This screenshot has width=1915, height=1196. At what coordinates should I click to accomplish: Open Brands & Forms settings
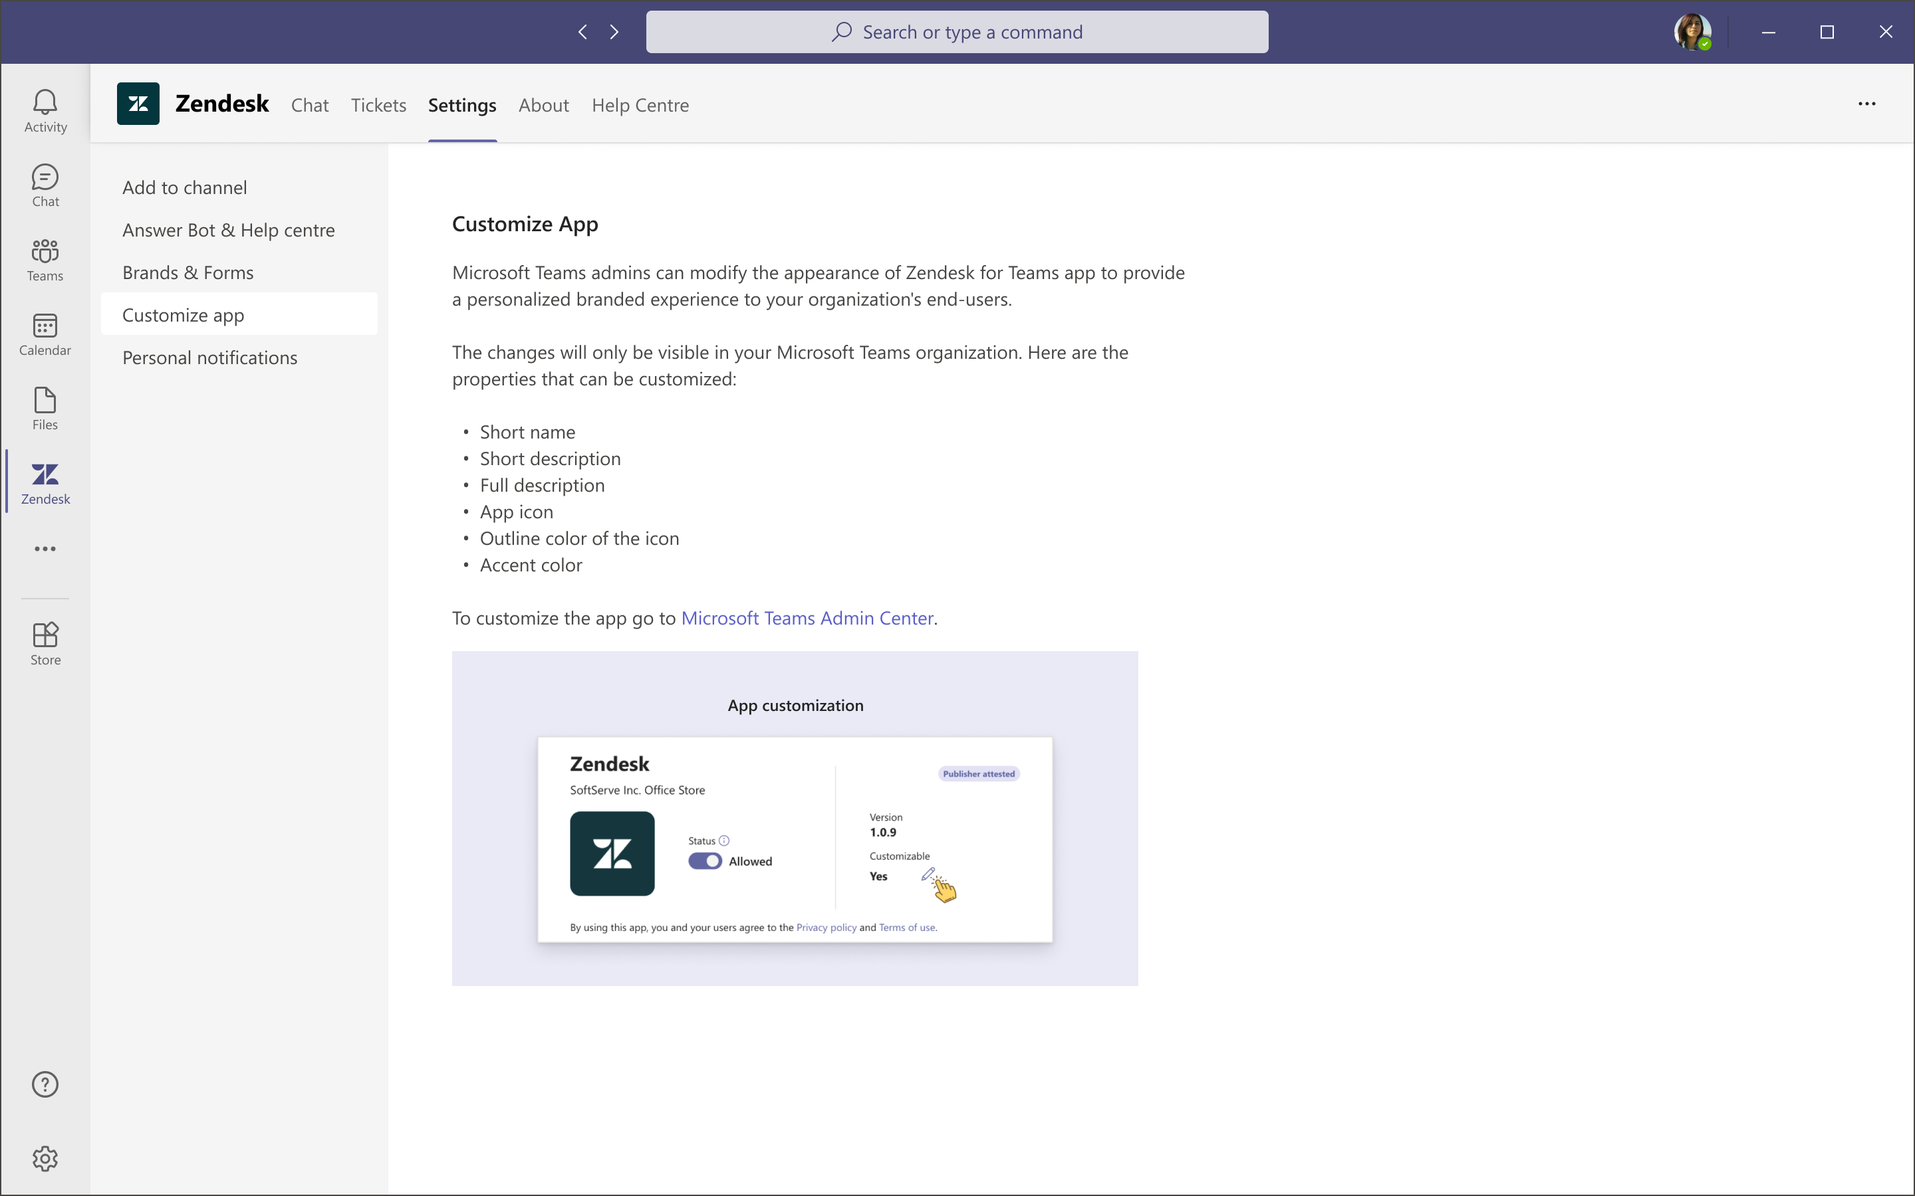(239, 273)
